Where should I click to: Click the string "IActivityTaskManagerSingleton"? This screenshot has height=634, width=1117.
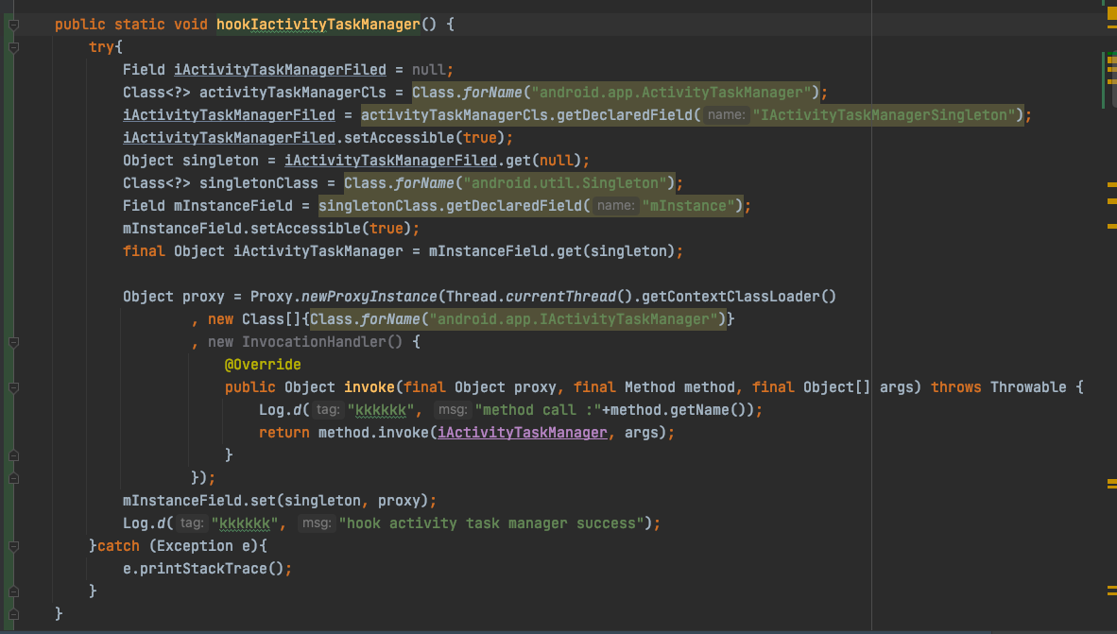884,115
